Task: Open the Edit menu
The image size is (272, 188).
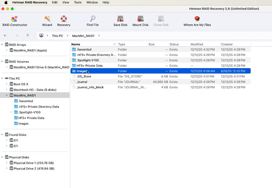Action: coord(55,2)
